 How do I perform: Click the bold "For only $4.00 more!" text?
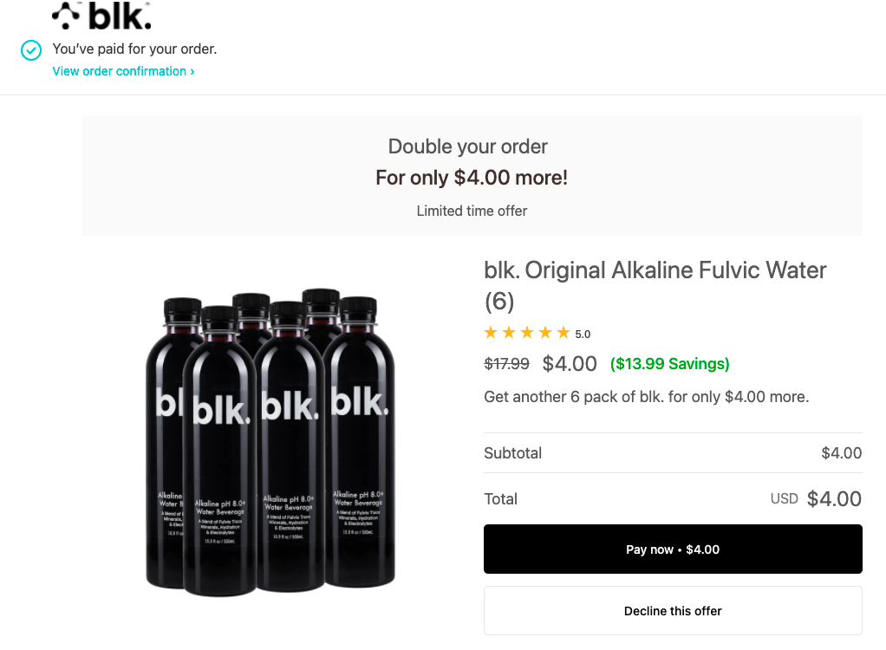(472, 178)
